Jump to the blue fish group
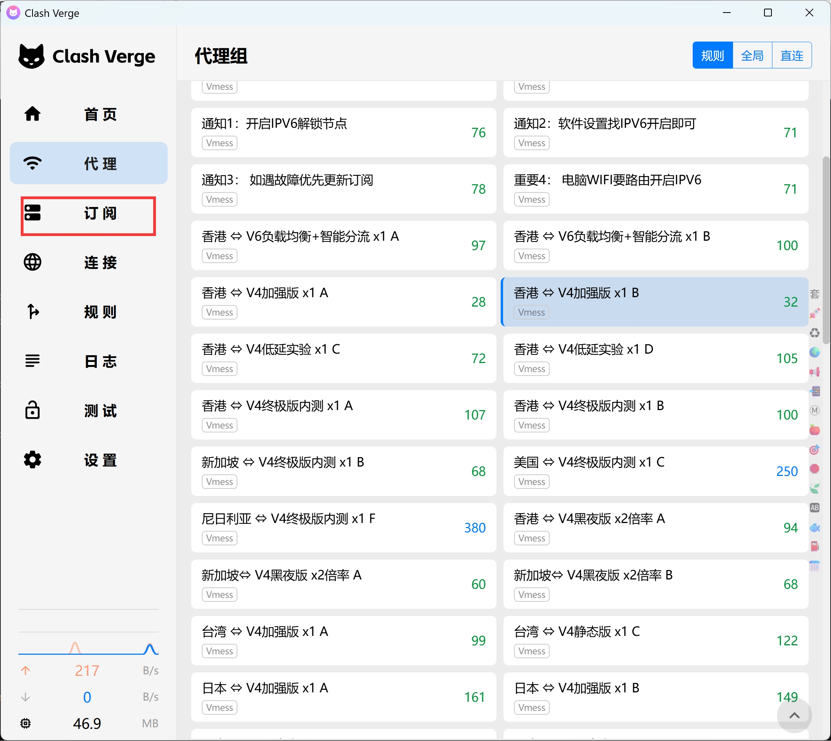 [x=814, y=528]
